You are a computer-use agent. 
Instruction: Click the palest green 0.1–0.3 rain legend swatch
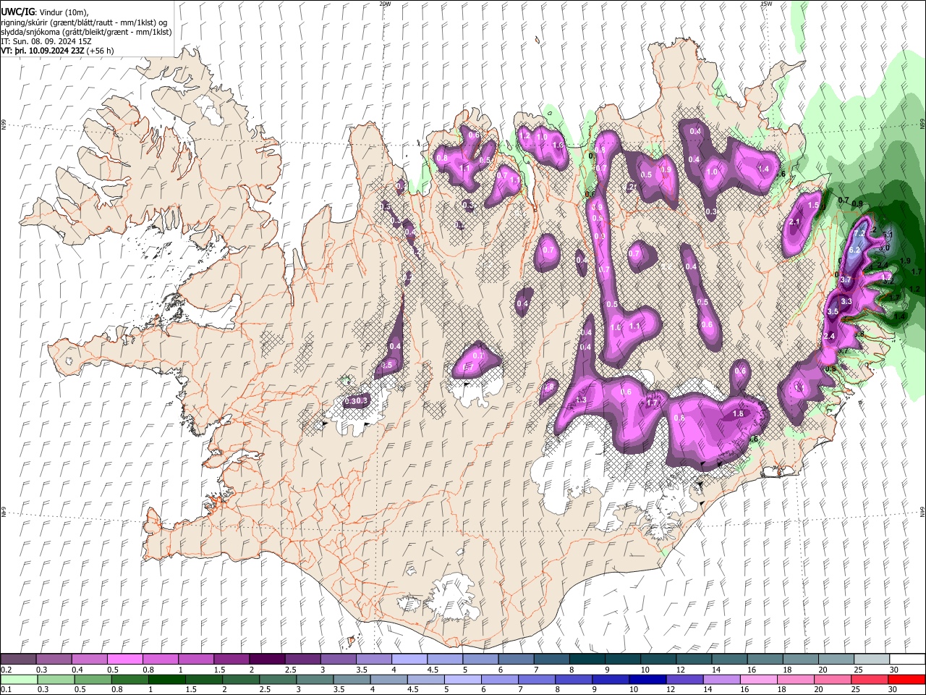pos(19,679)
